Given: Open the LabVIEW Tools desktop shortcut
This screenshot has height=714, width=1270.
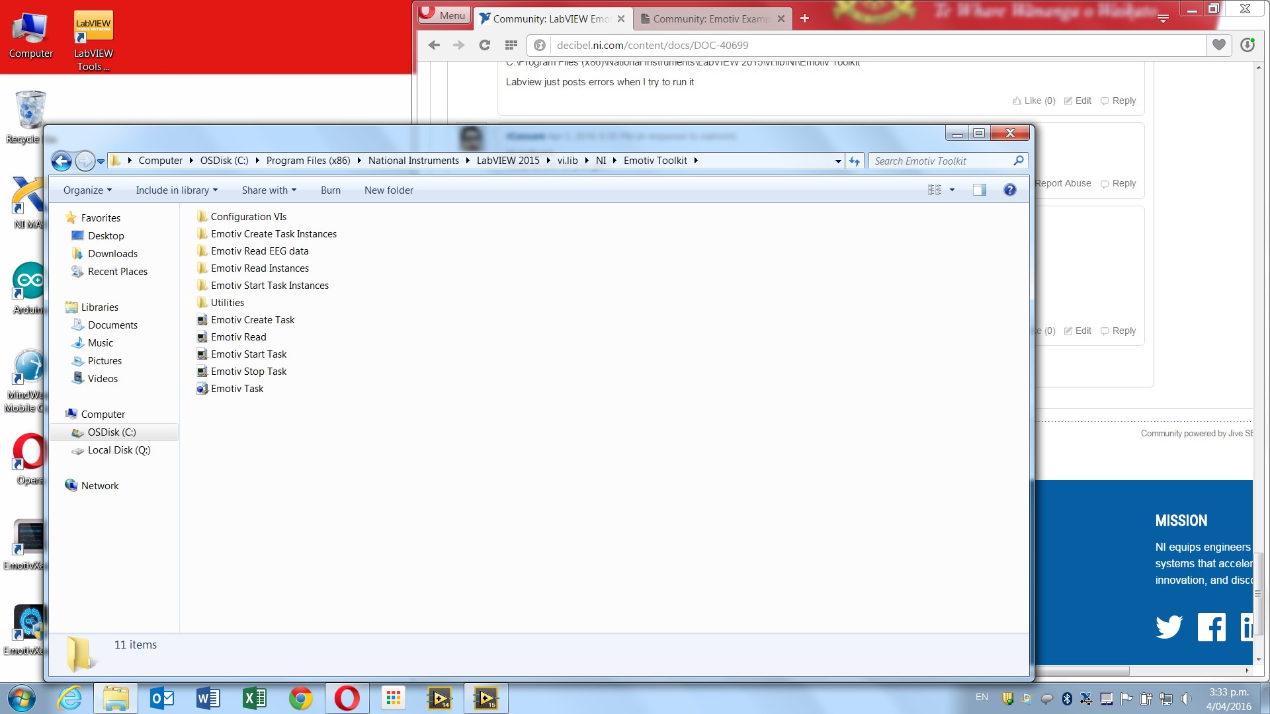Looking at the screenshot, I should pyautogui.click(x=93, y=40).
